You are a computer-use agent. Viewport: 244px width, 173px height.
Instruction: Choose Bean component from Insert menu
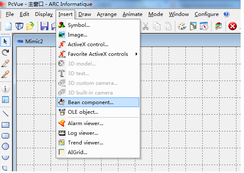[98, 102]
